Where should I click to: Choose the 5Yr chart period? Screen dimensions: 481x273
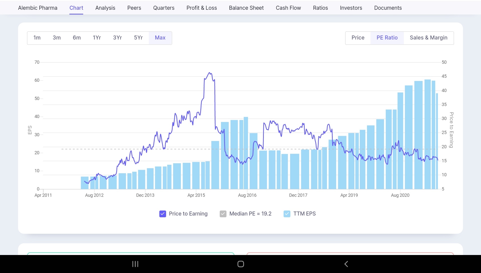pyautogui.click(x=138, y=38)
